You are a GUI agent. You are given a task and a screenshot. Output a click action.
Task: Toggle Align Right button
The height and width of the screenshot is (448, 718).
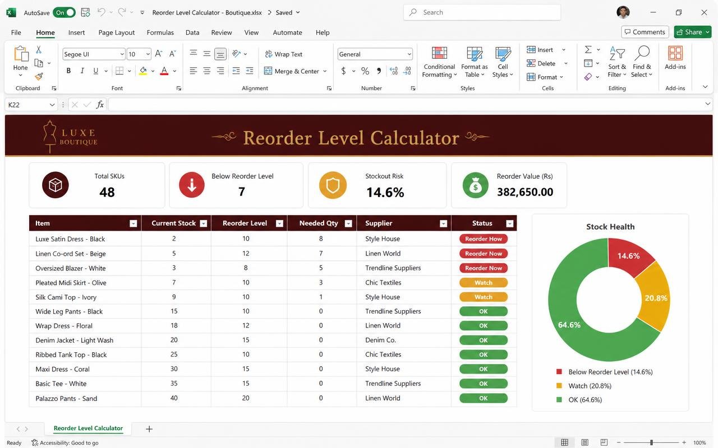coord(220,71)
